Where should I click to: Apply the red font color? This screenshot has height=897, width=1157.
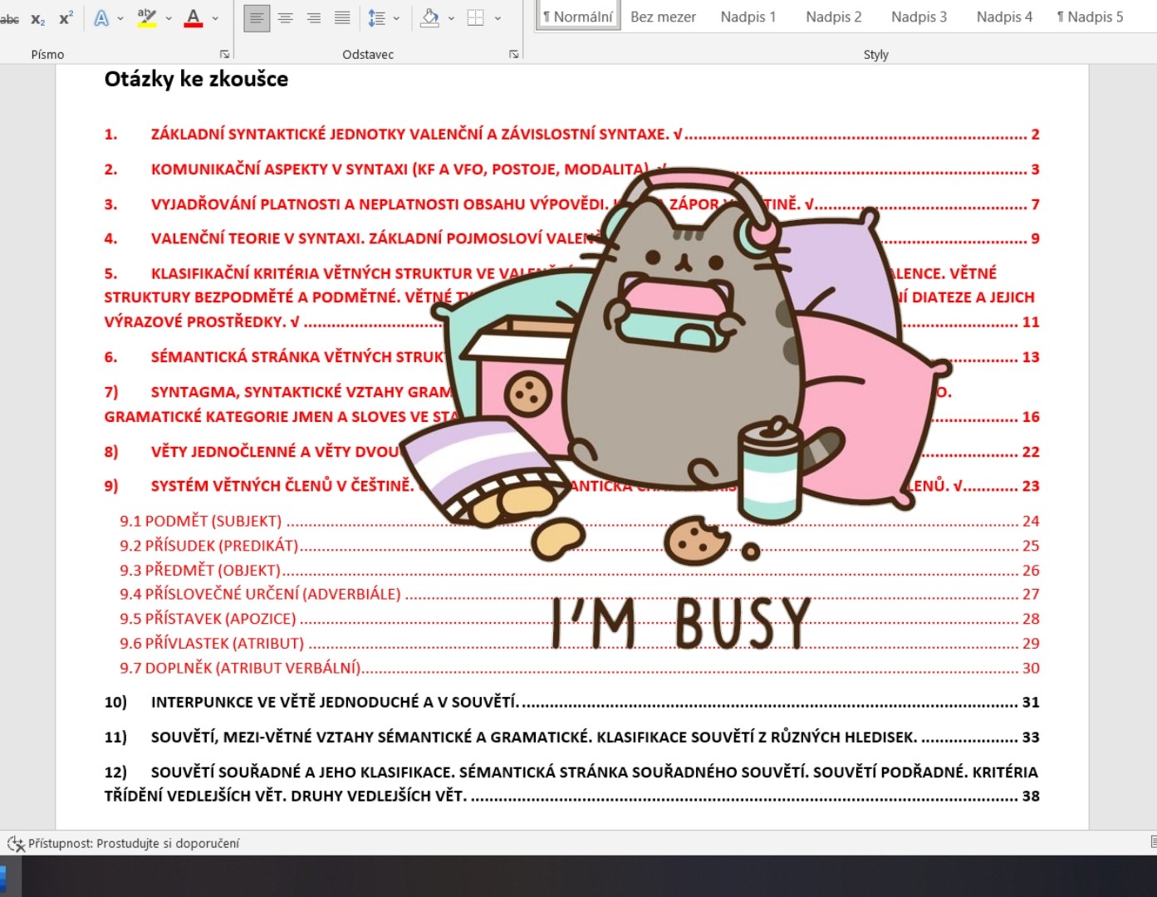click(x=194, y=18)
